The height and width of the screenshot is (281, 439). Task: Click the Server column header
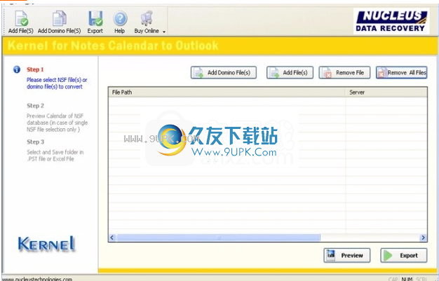click(386, 92)
